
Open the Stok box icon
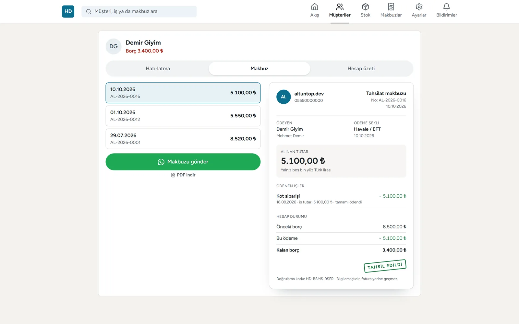pyautogui.click(x=365, y=7)
